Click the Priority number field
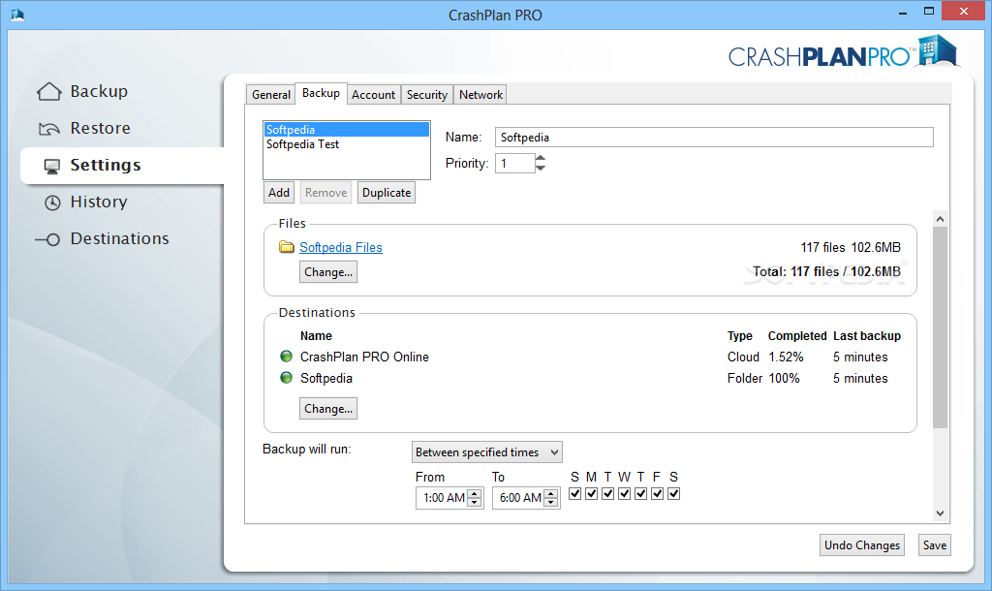The image size is (992, 591). pyautogui.click(x=515, y=164)
